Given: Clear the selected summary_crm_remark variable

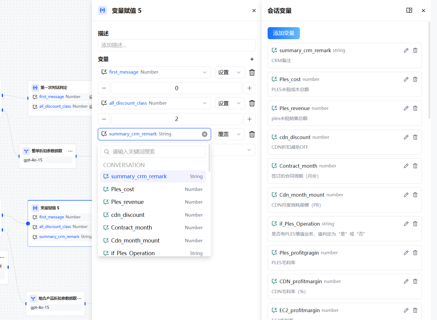Looking at the screenshot, I should 205,134.
